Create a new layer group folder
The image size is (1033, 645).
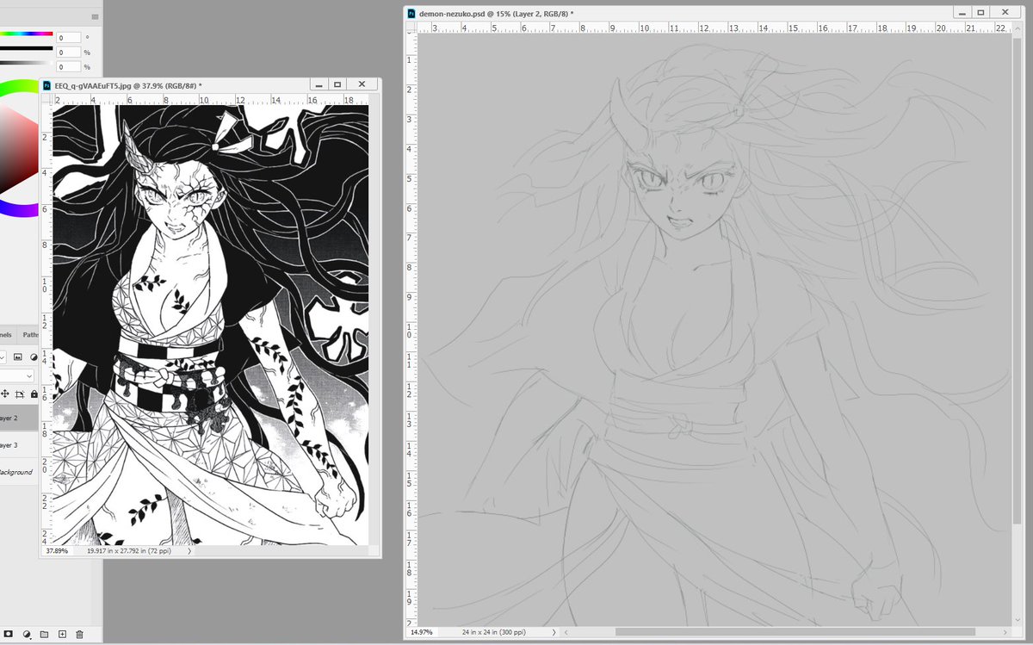(x=44, y=635)
